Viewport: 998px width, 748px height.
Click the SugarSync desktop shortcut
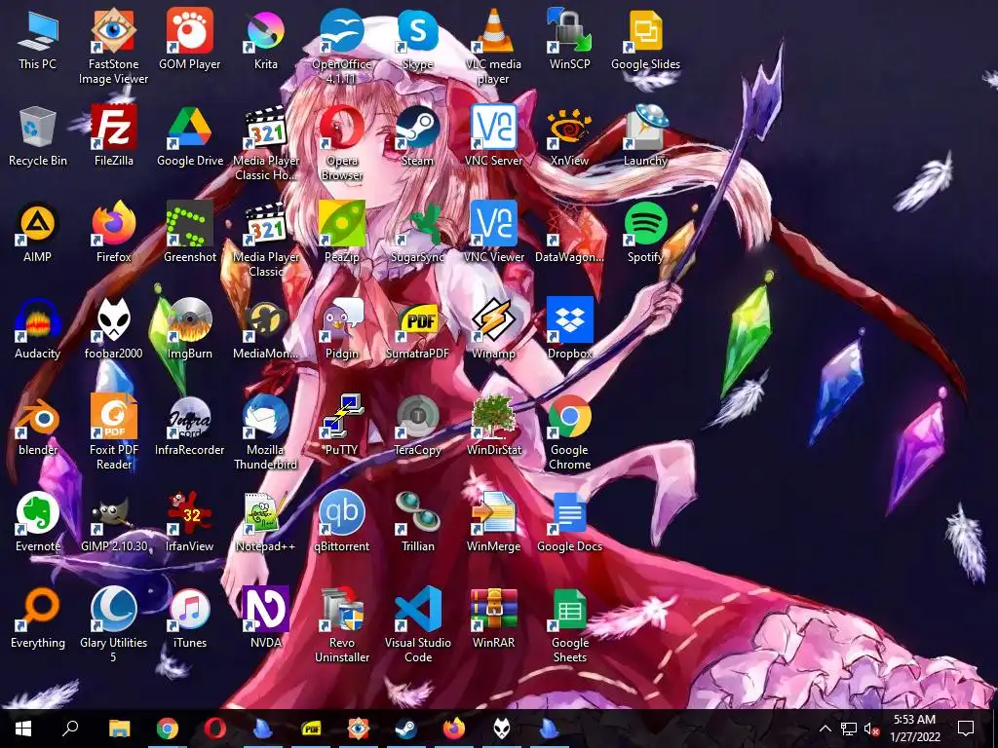(417, 232)
